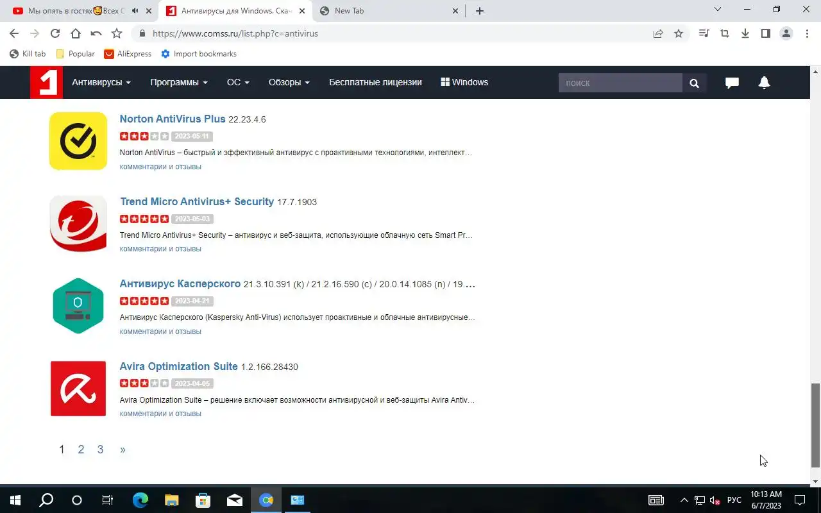Toggle the browser side panel icon
The image size is (821, 513).
(x=766, y=33)
